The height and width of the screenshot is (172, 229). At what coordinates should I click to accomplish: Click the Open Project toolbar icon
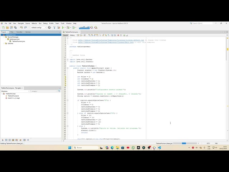11,28
